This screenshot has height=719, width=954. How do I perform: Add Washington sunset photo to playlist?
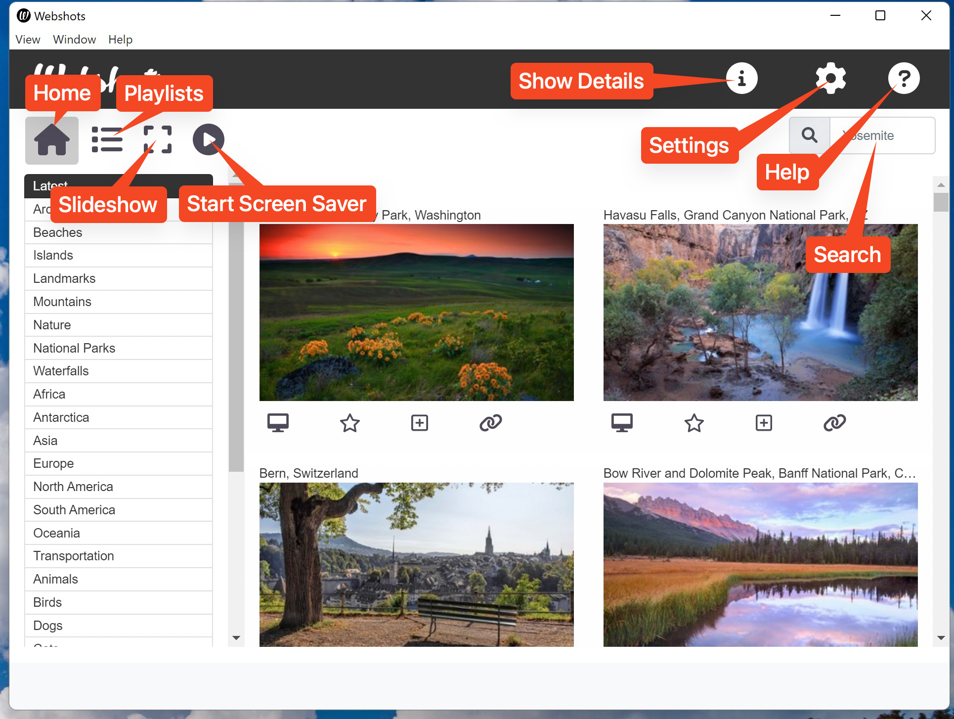click(x=420, y=423)
